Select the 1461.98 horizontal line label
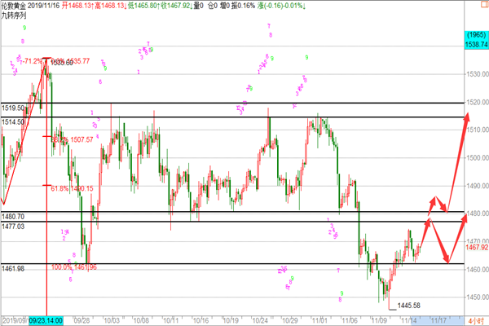The image size is (489, 326). pos(13,269)
